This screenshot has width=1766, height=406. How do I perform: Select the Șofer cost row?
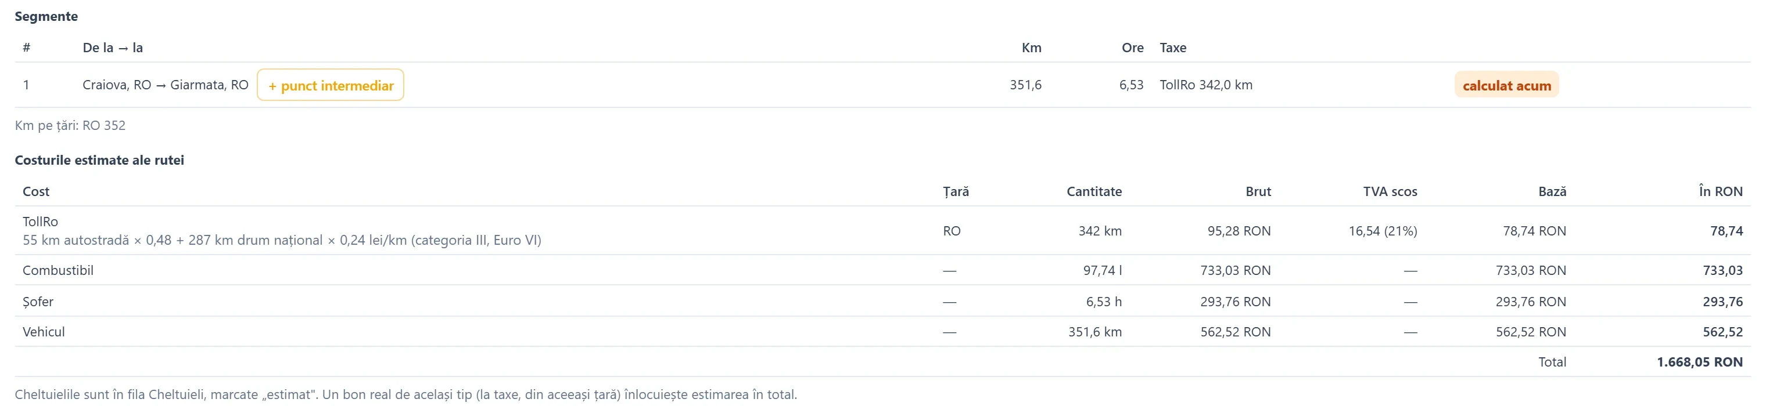click(882, 301)
